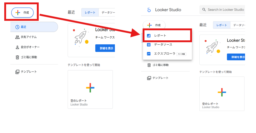The image size is (256, 133).
Task: Open 空のレポート template in the right screenshot
Action: [x=222, y=93]
